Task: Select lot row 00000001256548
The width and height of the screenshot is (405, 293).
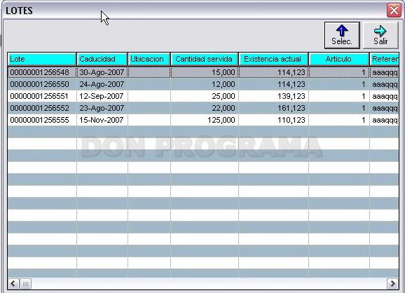Action: pyautogui.click(x=203, y=72)
